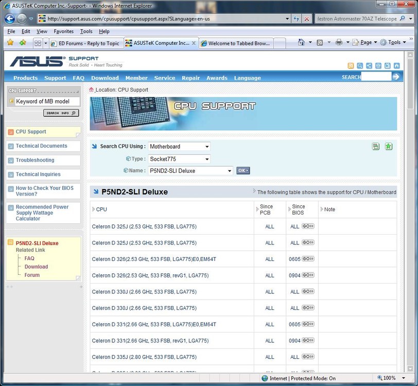Click the Language link in navigation bar
The image size is (418, 386).
(248, 78)
